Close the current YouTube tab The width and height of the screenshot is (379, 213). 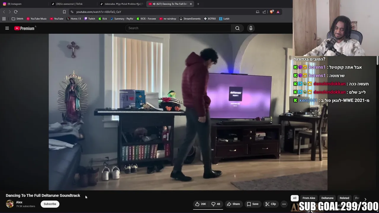[x=191, y=4]
